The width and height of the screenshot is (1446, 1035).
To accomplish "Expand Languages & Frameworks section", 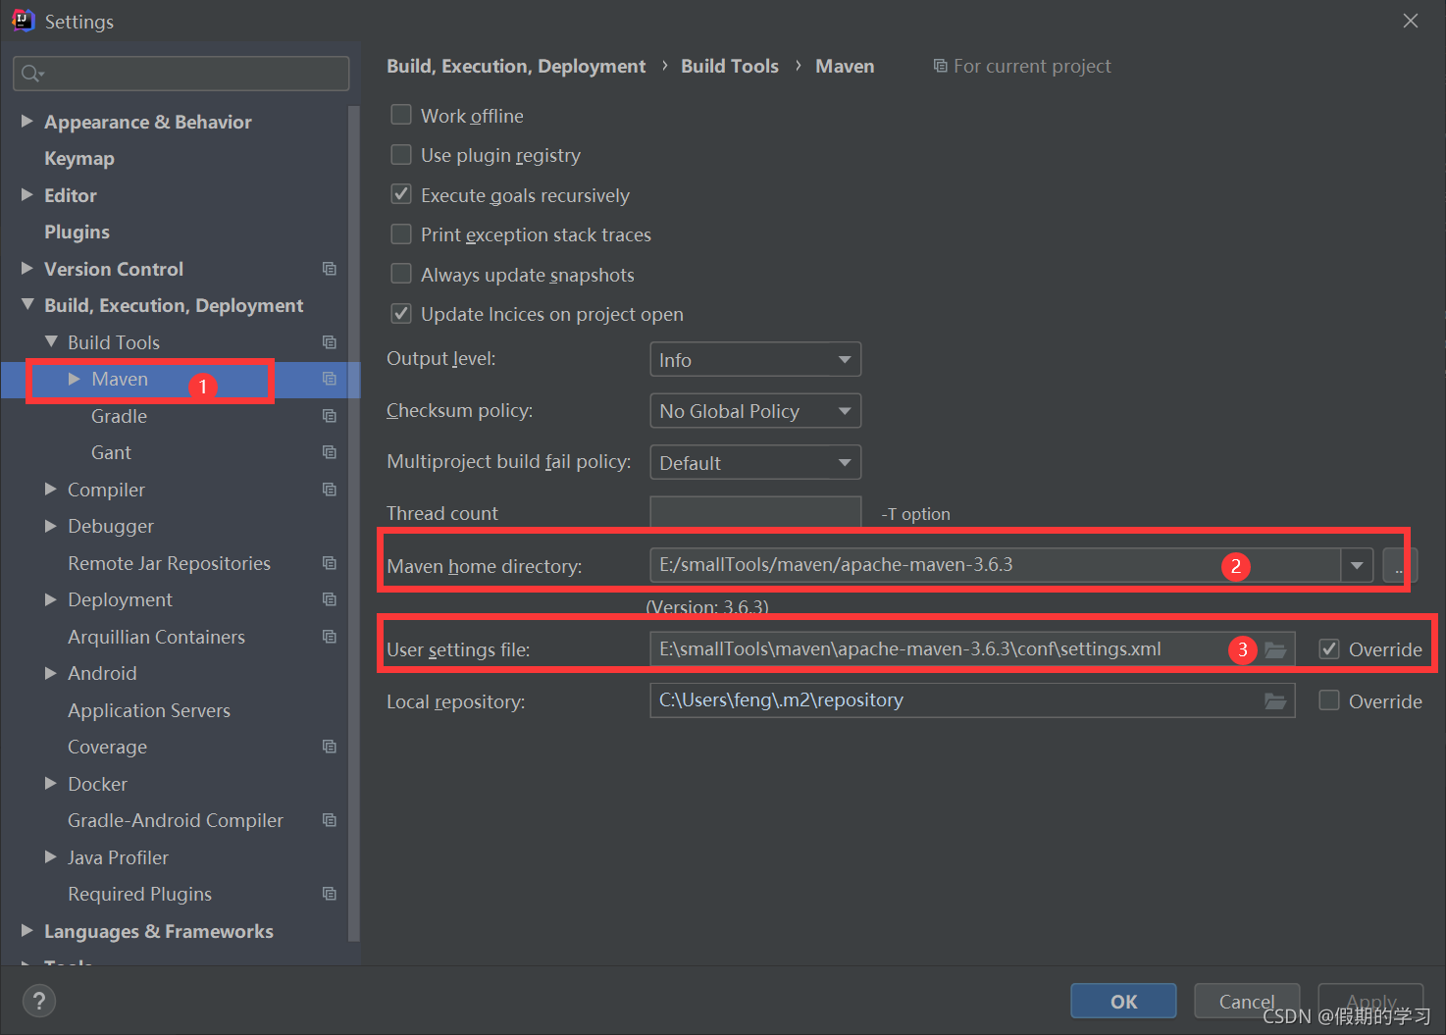I will (x=27, y=930).
